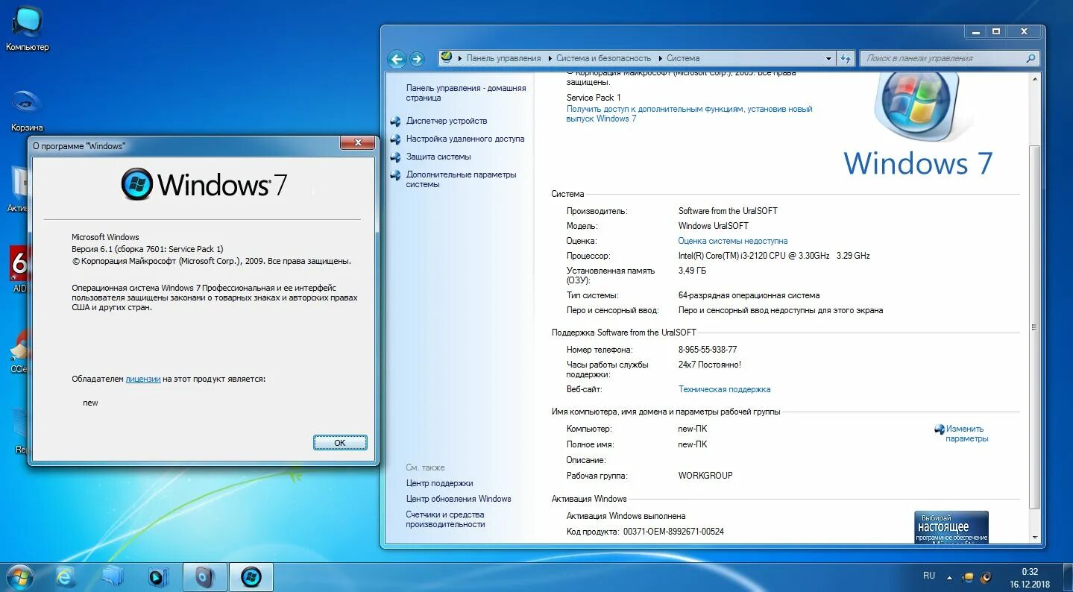Click the genuine Microsoft software badge
1073x592 pixels.
pyautogui.click(x=951, y=526)
